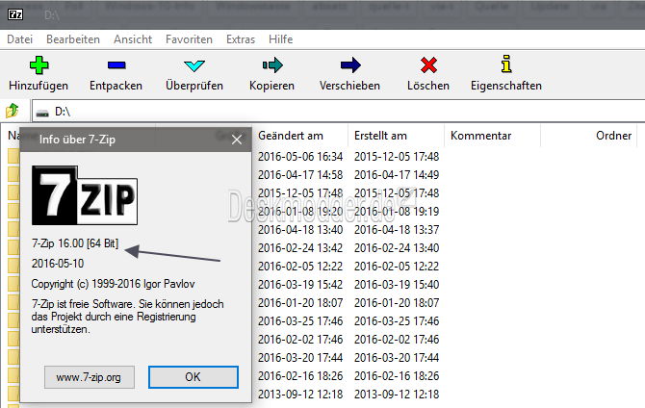Click created date 2016-02-16 18:26

(397, 376)
